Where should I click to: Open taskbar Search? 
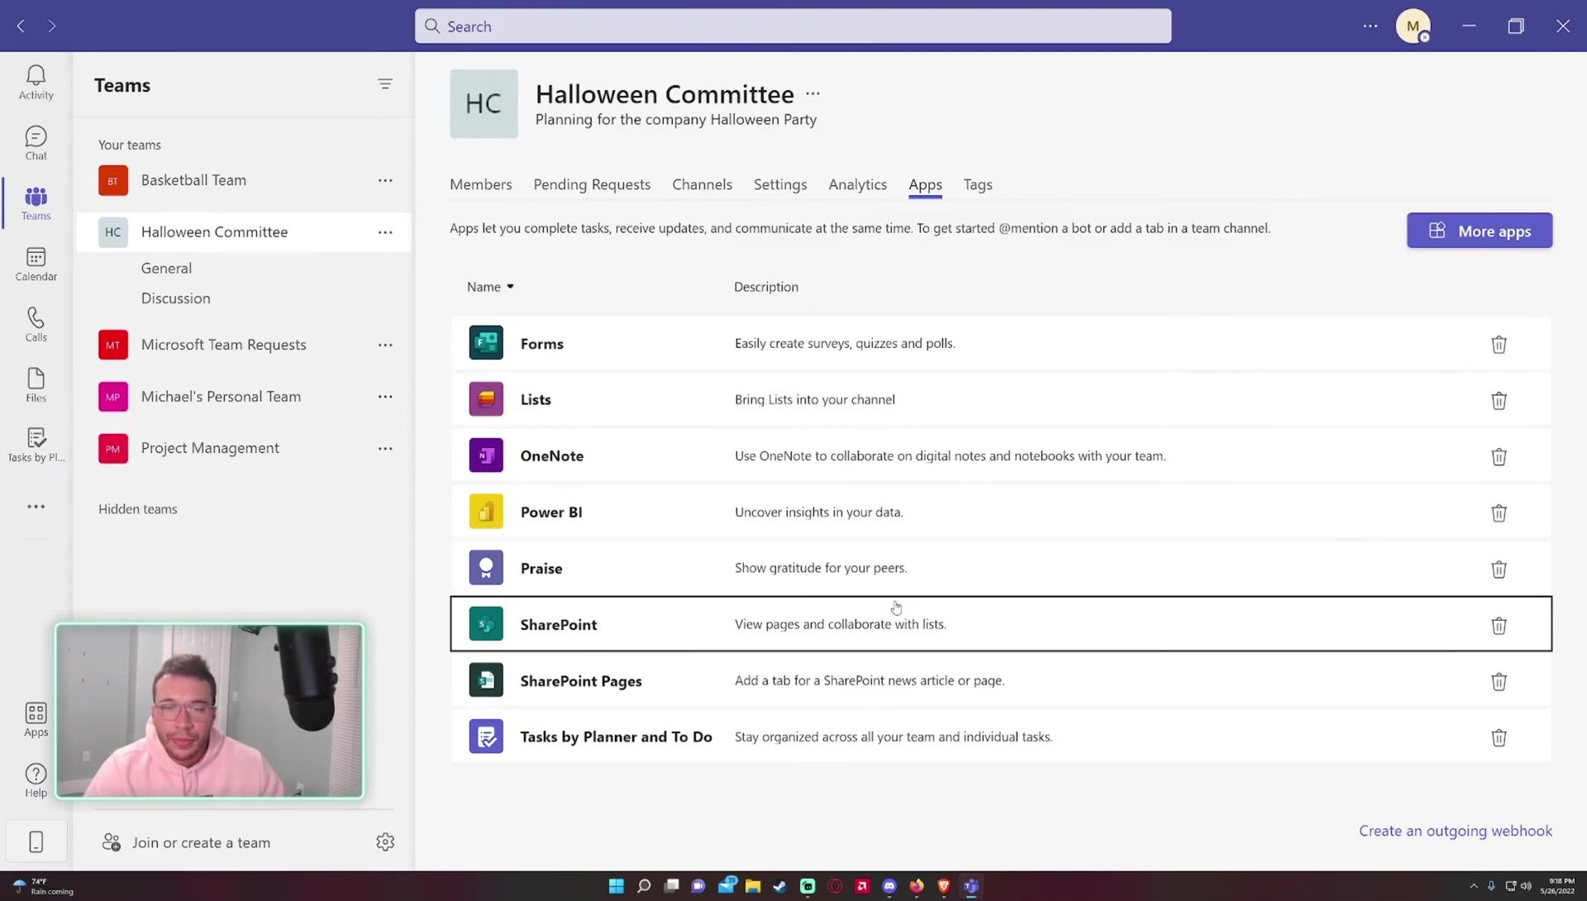pos(644,886)
